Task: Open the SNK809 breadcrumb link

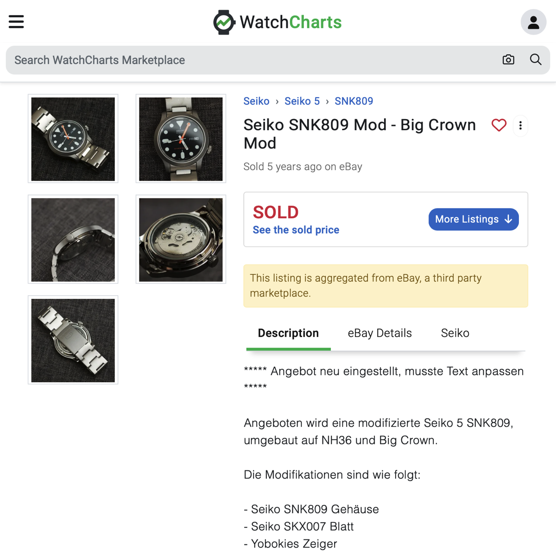Action: 354,101
